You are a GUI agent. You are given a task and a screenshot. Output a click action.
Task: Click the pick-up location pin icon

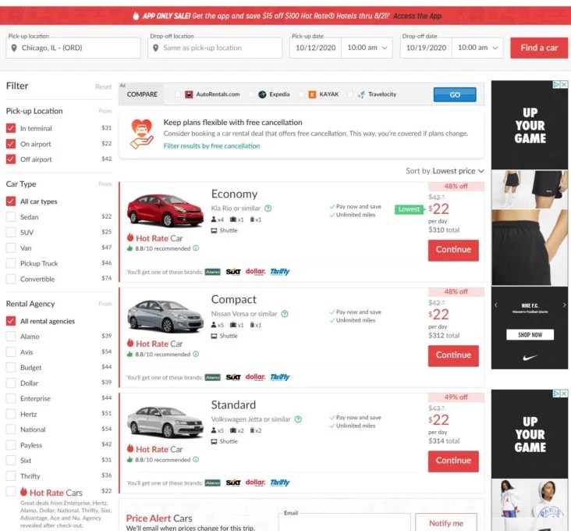[14, 48]
